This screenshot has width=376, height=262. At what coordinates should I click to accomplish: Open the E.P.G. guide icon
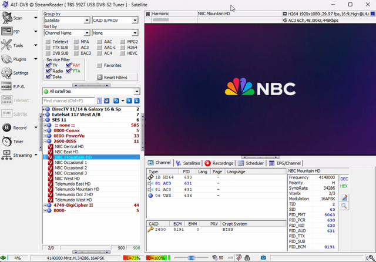click(6, 86)
